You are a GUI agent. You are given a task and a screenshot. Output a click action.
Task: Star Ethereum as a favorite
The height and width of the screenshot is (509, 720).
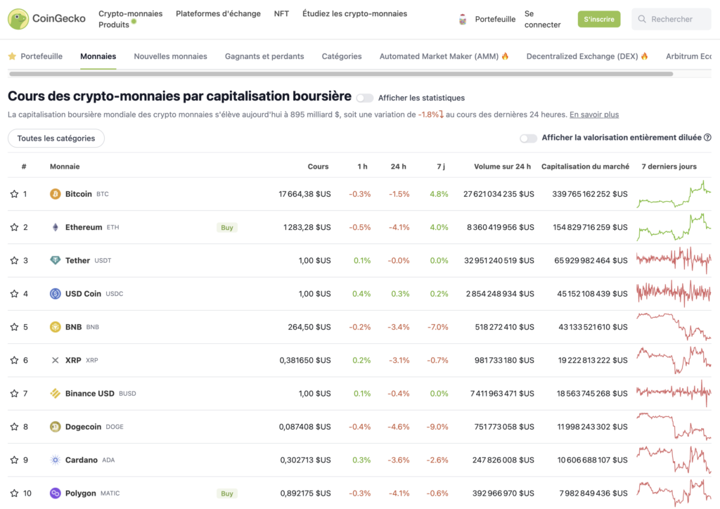click(14, 227)
